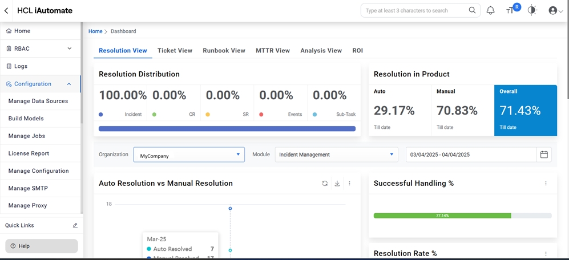The image size is (569, 260).
Task: Expand the RBAC sidebar menu
Action: pyautogui.click(x=69, y=48)
